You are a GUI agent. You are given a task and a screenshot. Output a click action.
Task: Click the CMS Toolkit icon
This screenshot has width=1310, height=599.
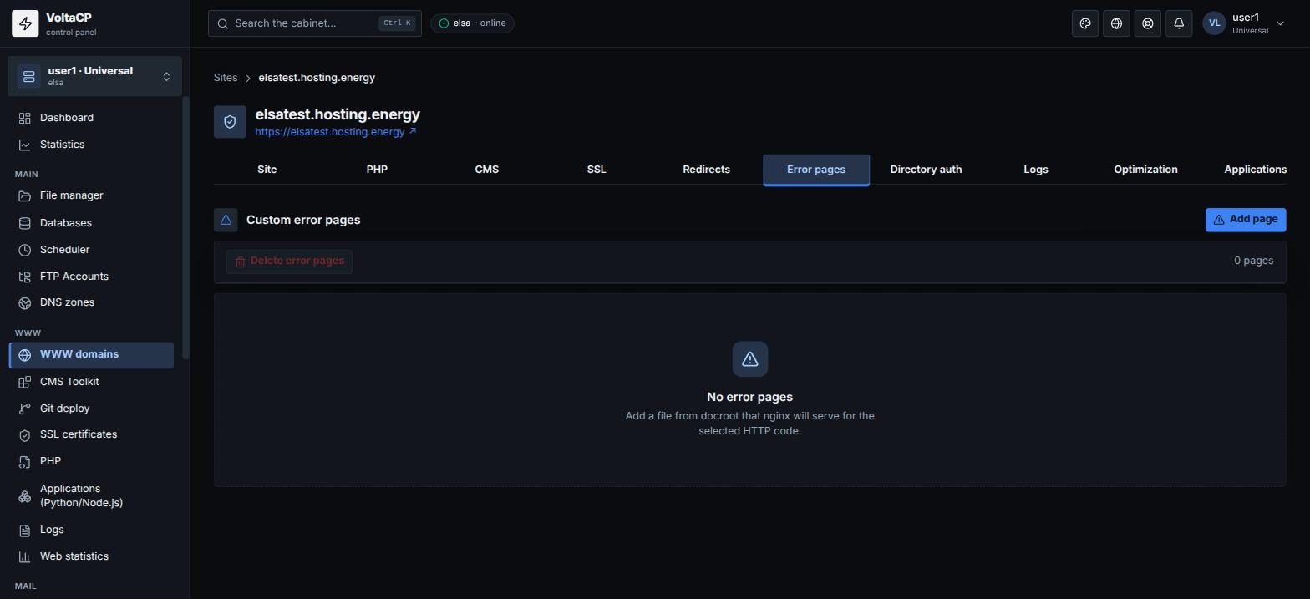point(25,382)
